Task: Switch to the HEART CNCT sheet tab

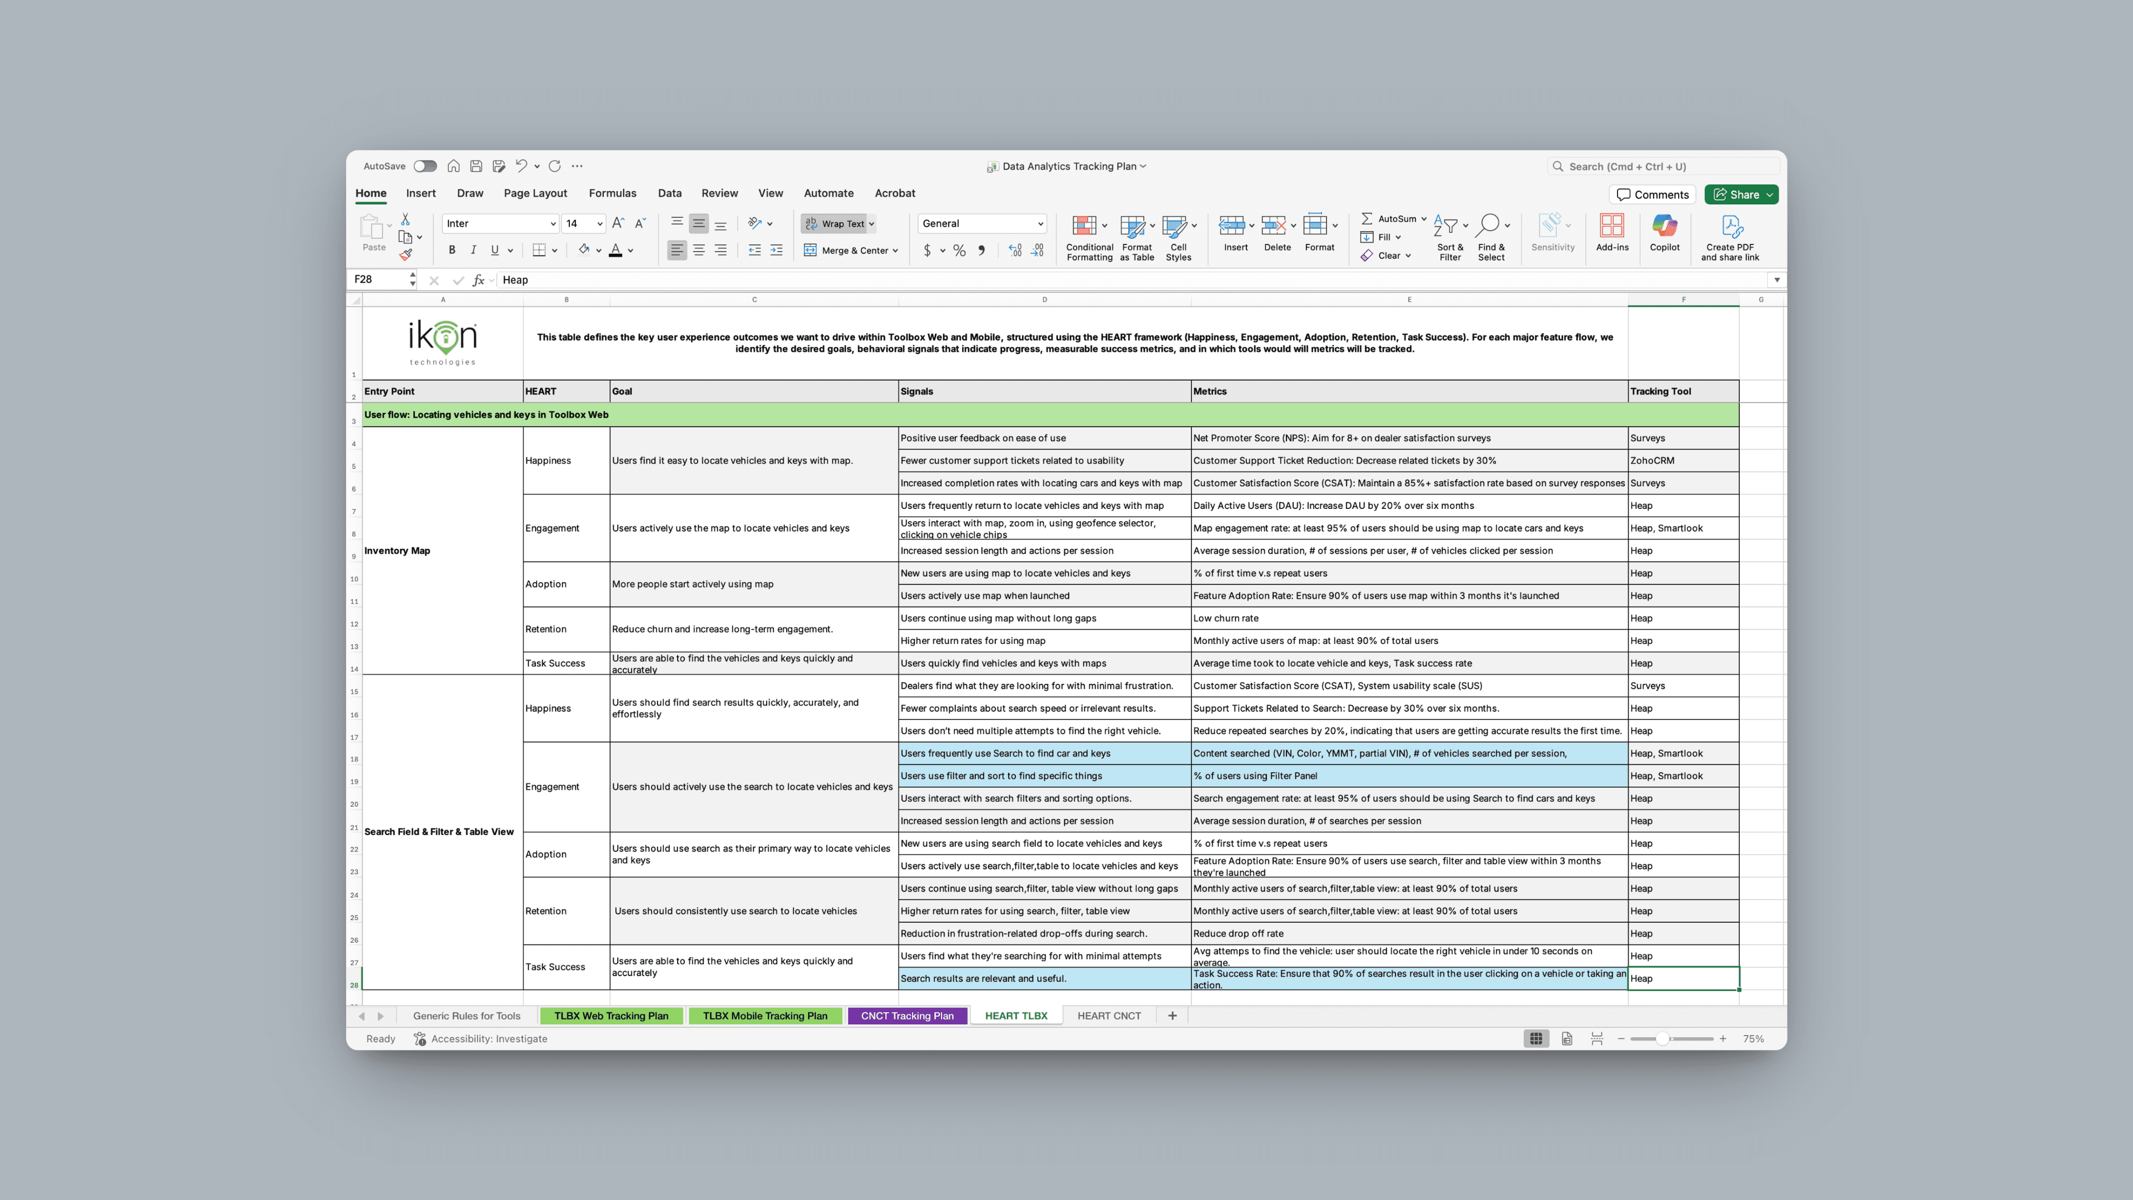Action: pos(1109,1016)
